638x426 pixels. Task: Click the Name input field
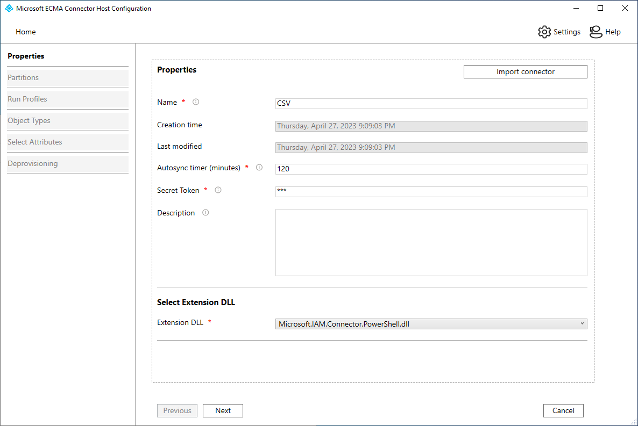click(431, 103)
